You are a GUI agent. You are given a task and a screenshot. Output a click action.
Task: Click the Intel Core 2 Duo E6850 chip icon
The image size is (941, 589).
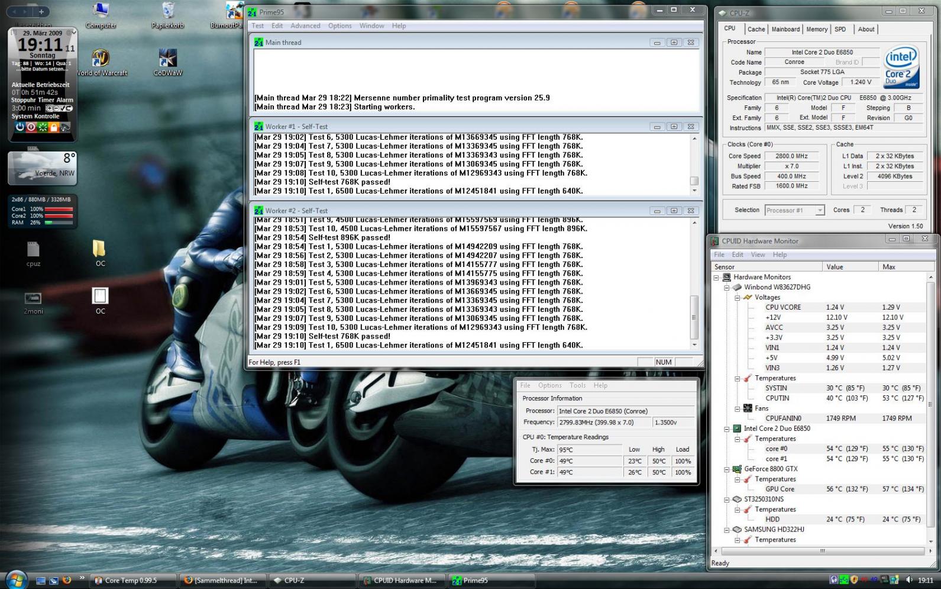click(x=737, y=429)
